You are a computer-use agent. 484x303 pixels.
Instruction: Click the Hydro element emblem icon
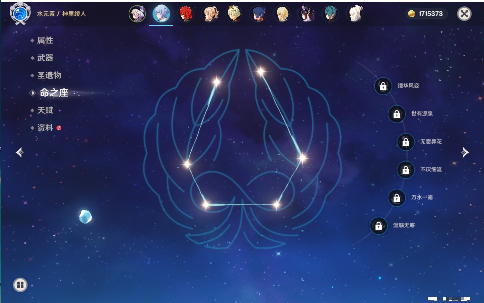click(x=20, y=13)
